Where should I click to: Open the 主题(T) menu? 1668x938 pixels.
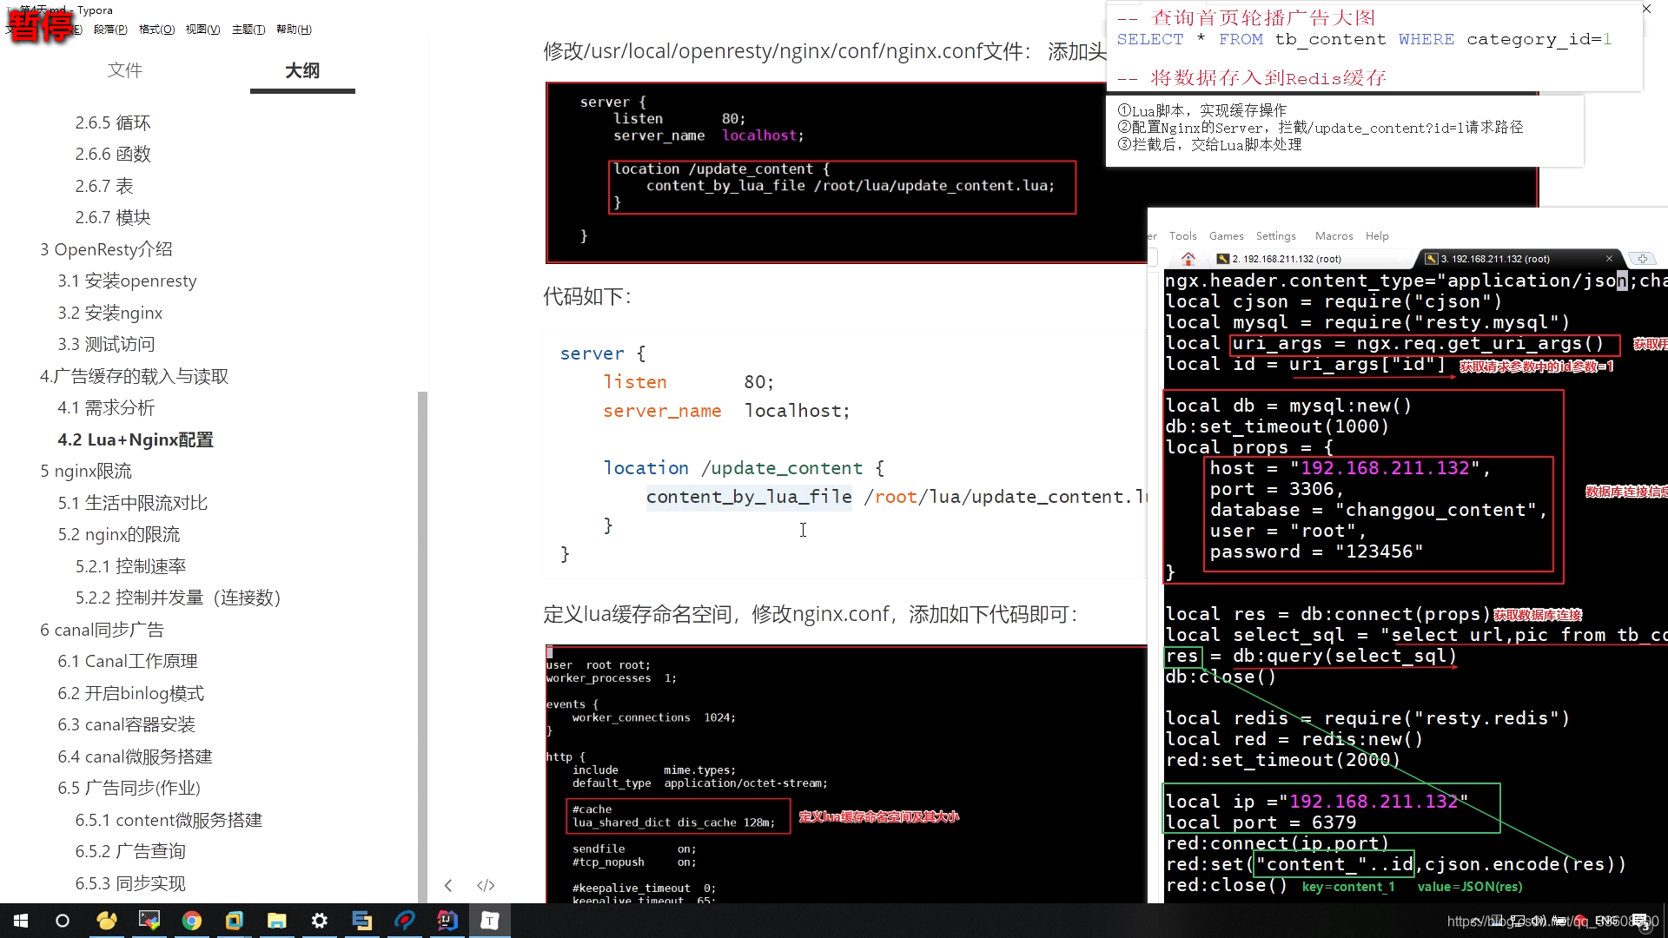point(248,30)
